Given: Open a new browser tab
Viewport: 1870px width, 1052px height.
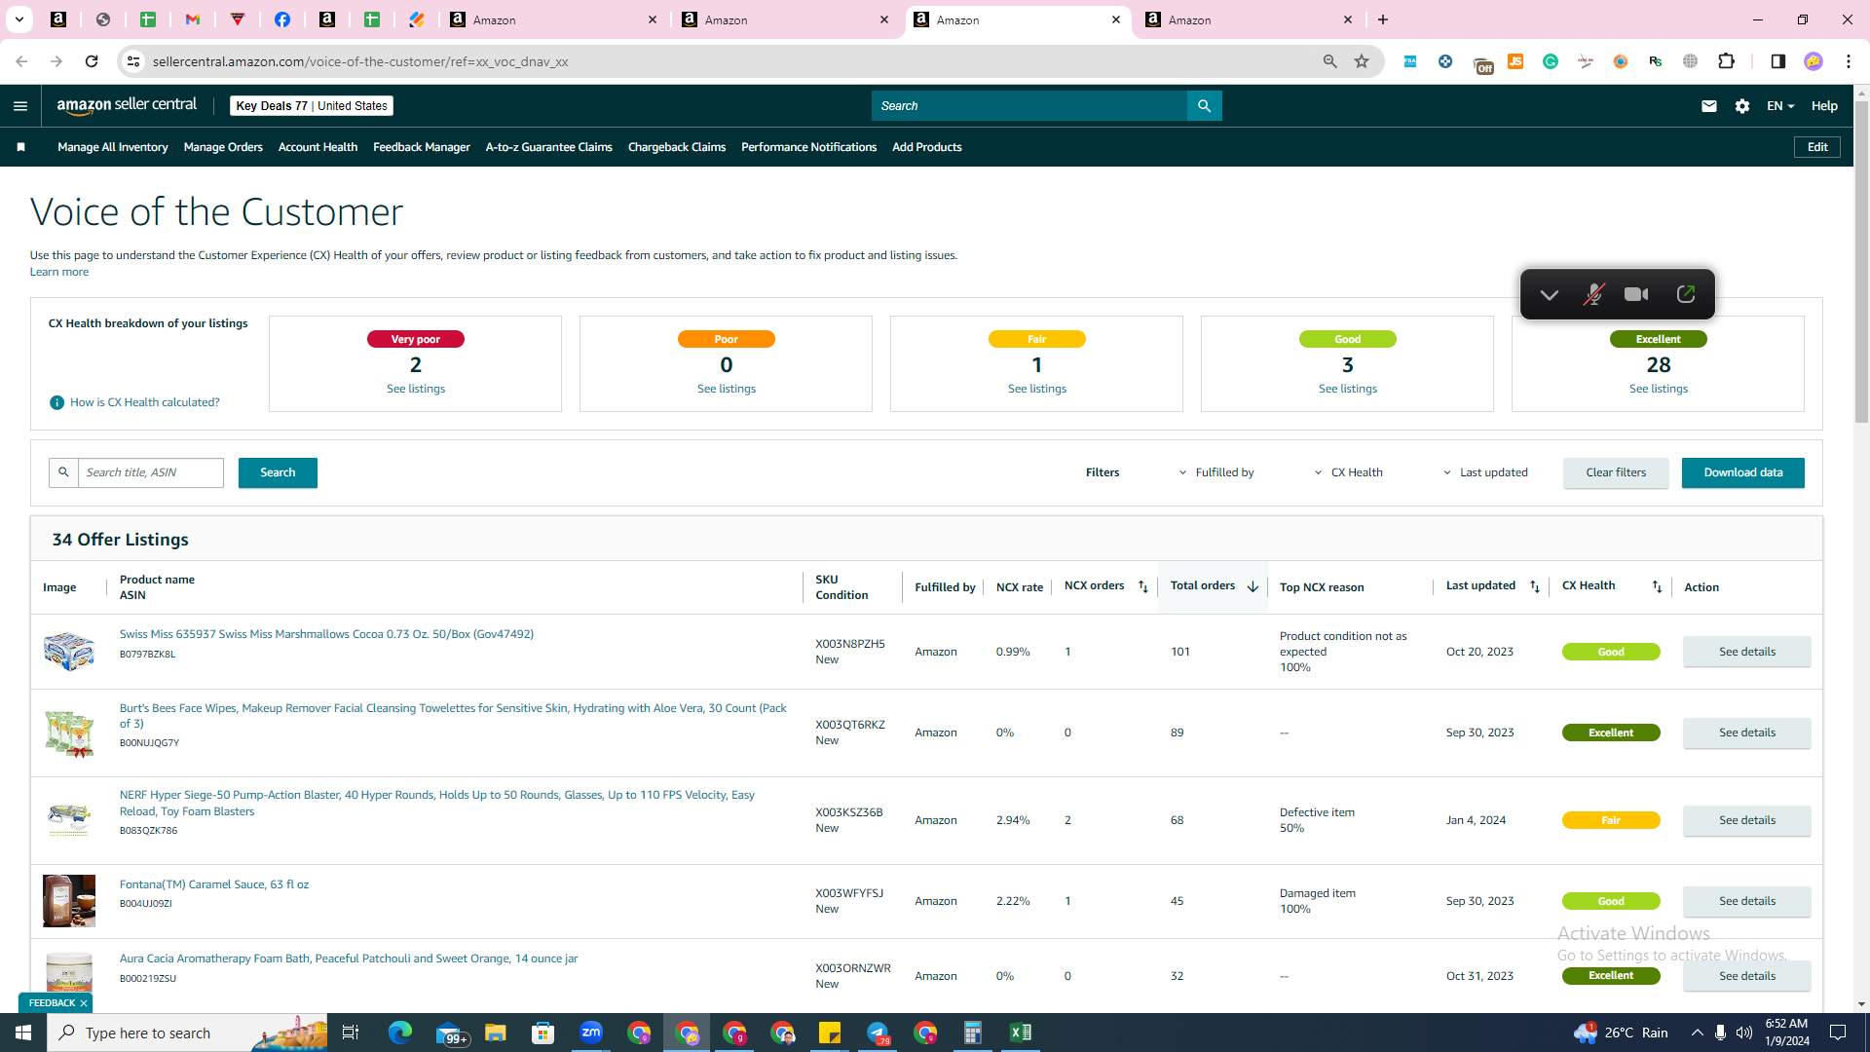Looking at the screenshot, I should click(x=1383, y=19).
